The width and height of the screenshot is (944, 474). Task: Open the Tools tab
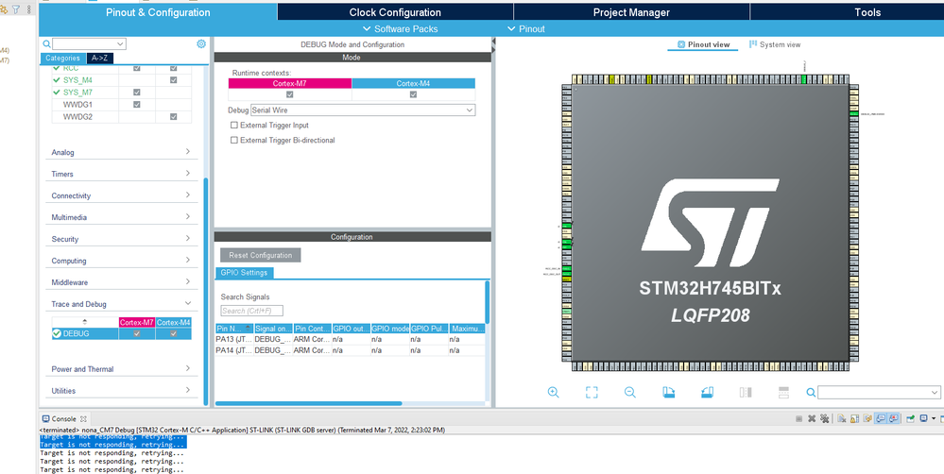pos(867,12)
